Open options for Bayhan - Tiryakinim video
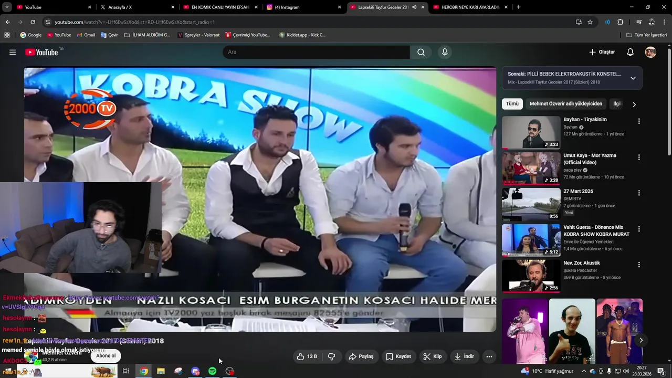The width and height of the screenshot is (672, 378). (x=639, y=121)
